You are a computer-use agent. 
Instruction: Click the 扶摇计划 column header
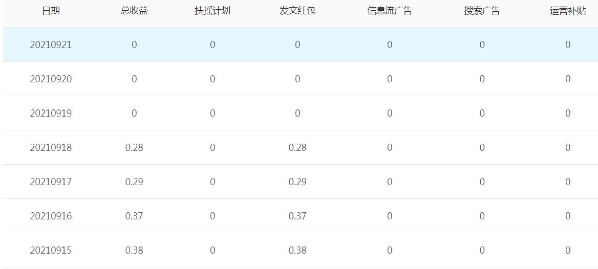pyautogui.click(x=212, y=11)
